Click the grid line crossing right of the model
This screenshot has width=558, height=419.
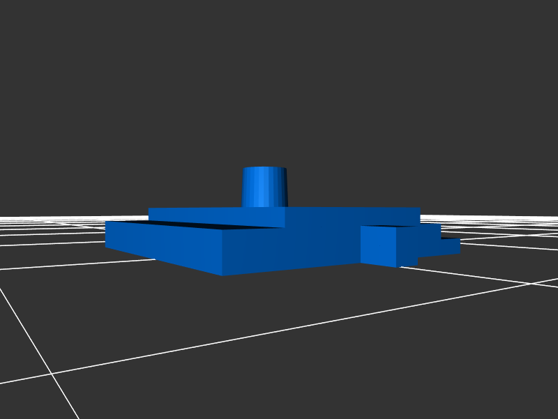coord(531,284)
